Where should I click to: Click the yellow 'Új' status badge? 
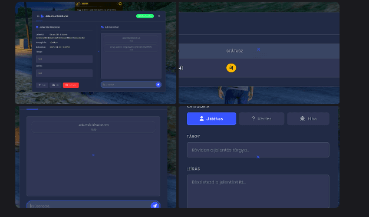coord(231,68)
